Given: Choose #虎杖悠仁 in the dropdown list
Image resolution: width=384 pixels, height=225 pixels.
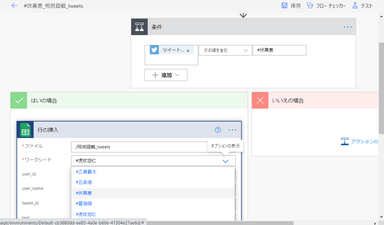Looking at the screenshot, I should [153, 214].
